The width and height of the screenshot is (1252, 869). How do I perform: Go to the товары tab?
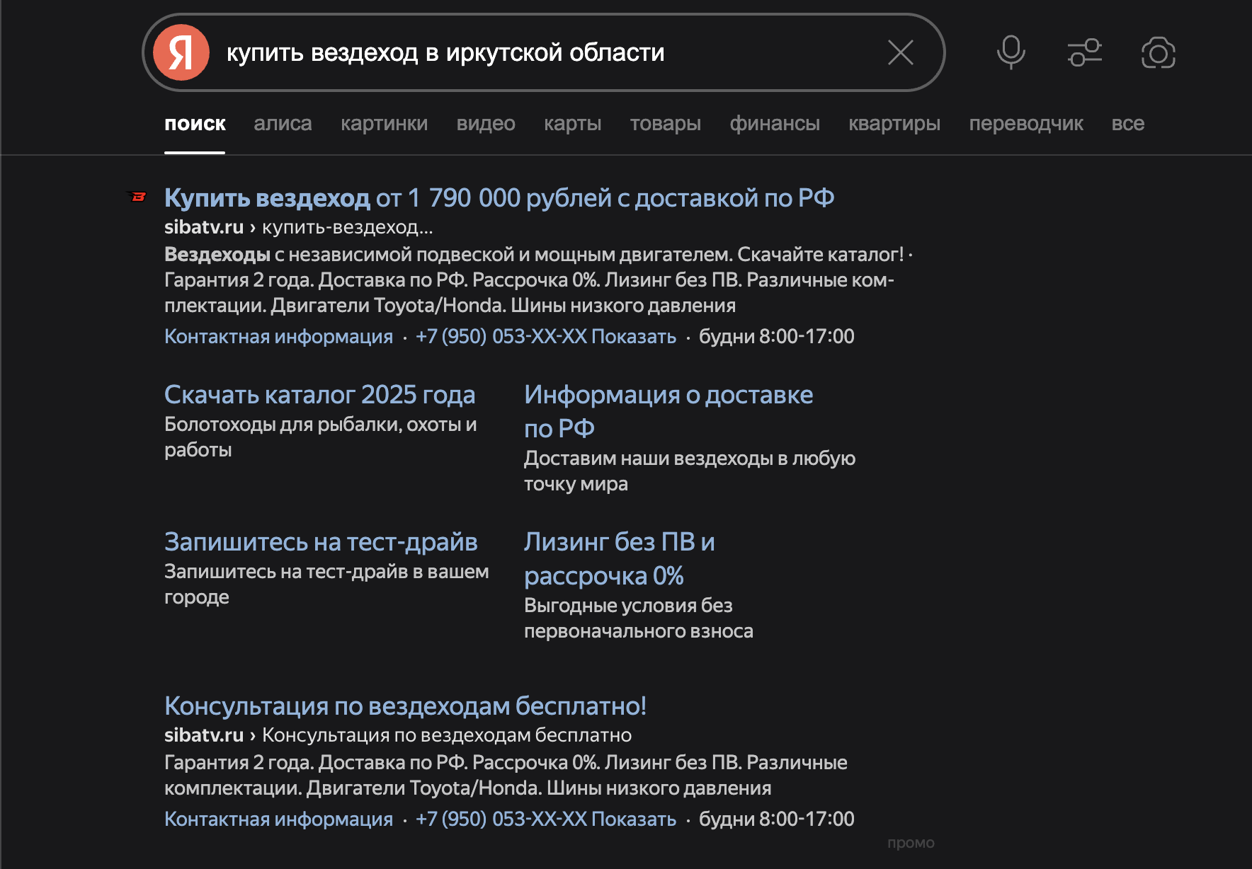click(x=665, y=123)
